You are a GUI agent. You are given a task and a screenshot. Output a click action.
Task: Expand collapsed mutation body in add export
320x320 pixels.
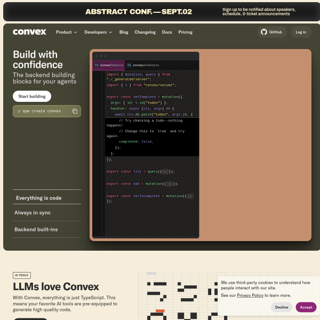pos(170,184)
